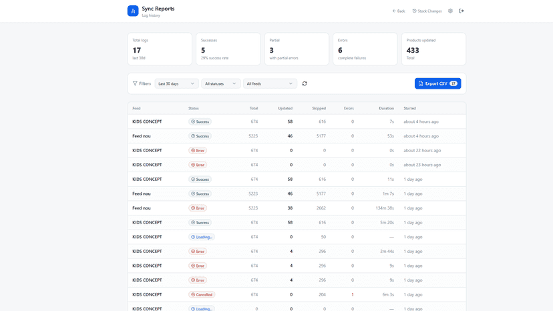The width and height of the screenshot is (553, 311).
Task: Click skipped value 2662
Action: point(321,208)
